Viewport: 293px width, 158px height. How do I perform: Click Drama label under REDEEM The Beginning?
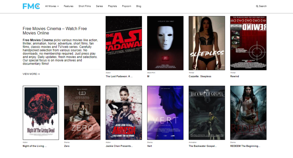[233, 142]
